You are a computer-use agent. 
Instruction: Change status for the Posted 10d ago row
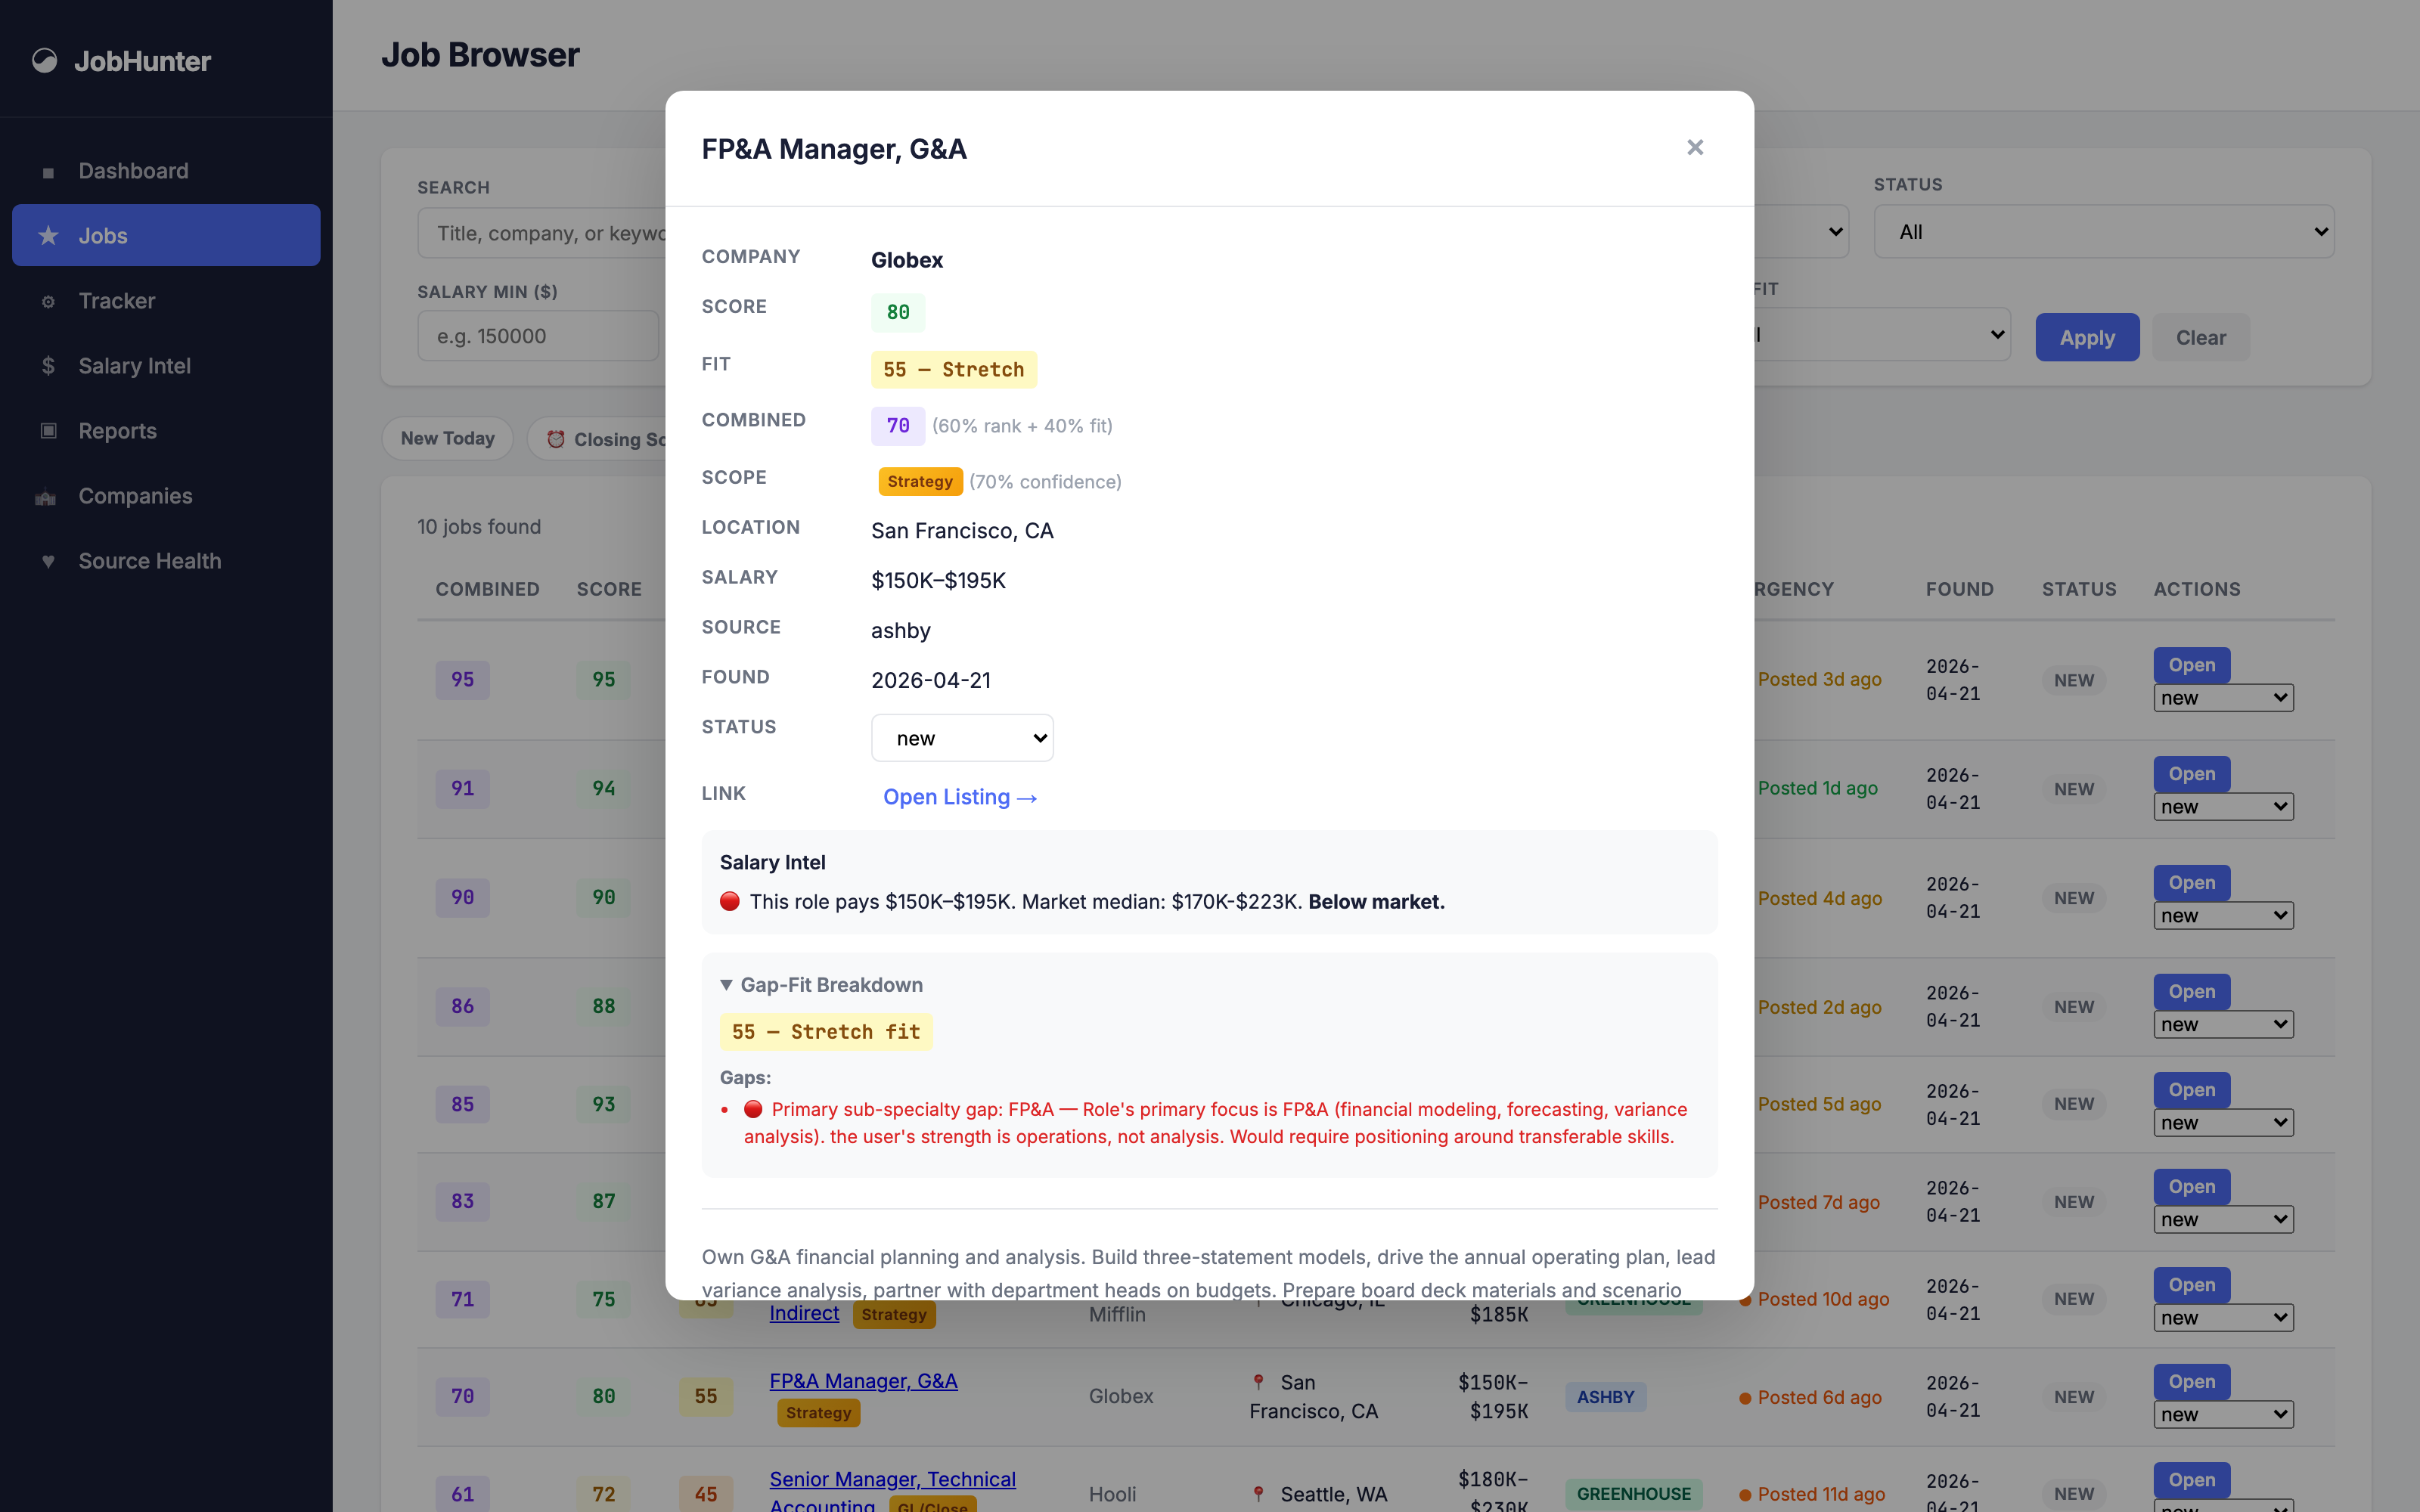2223,1318
